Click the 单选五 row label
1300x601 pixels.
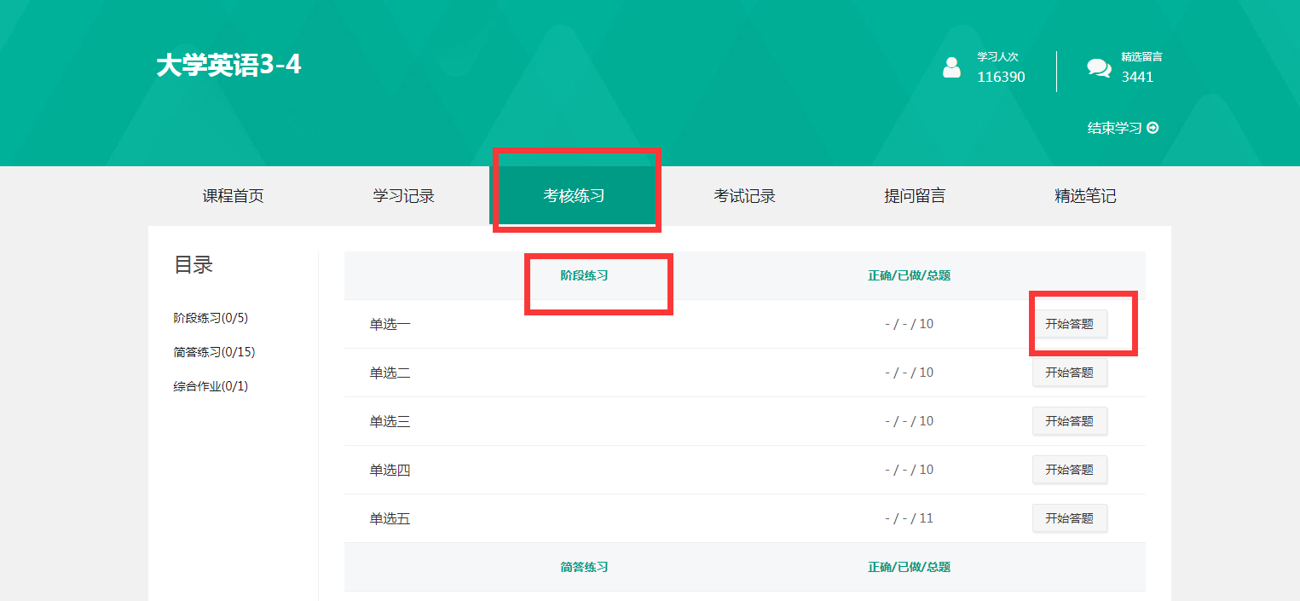point(390,518)
